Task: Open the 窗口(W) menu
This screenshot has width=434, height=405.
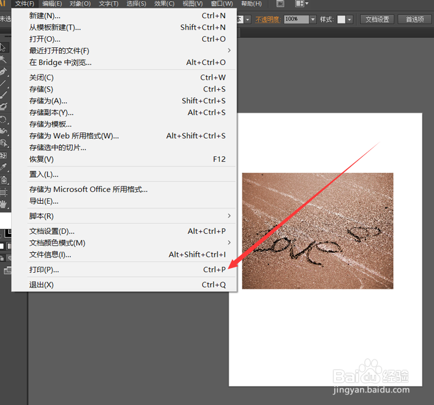Action: click(x=222, y=4)
